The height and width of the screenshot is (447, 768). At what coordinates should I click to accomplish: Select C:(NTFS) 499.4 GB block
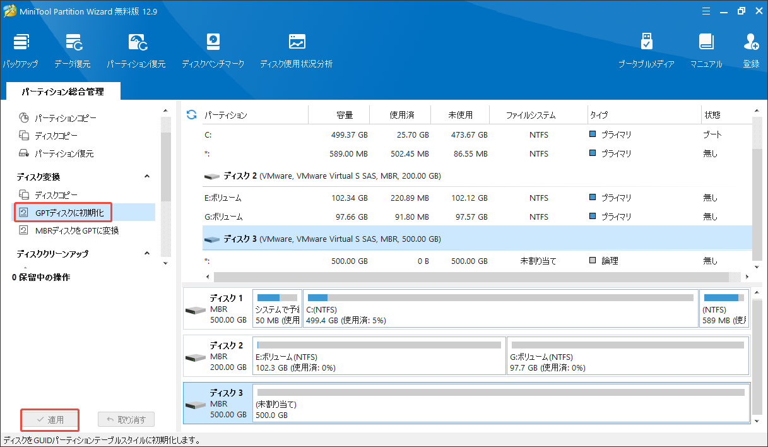(x=500, y=309)
